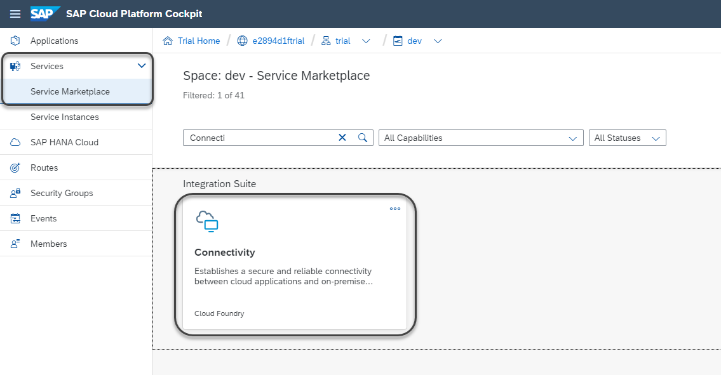721x375 pixels.
Task: Click the Members people icon
Action: 15,244
